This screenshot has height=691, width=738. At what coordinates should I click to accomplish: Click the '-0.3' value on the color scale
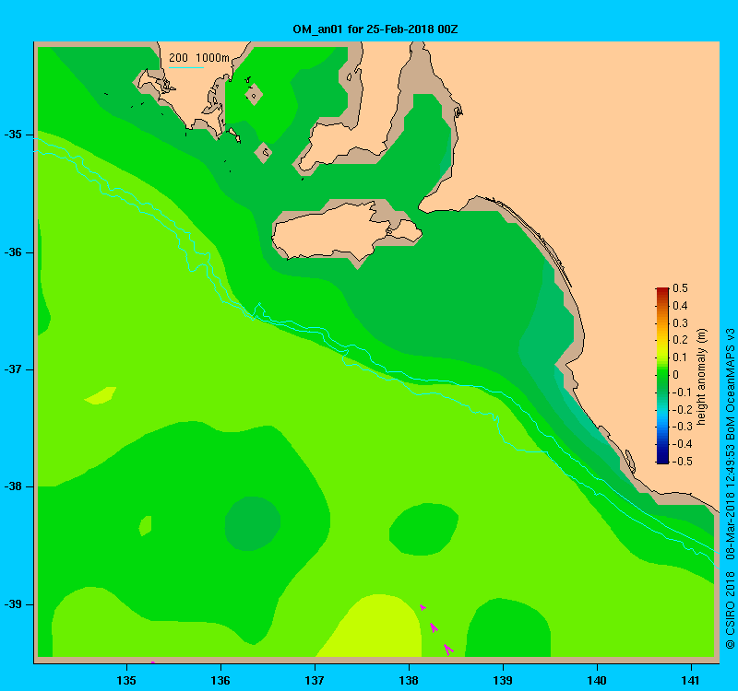click(682, 427)
